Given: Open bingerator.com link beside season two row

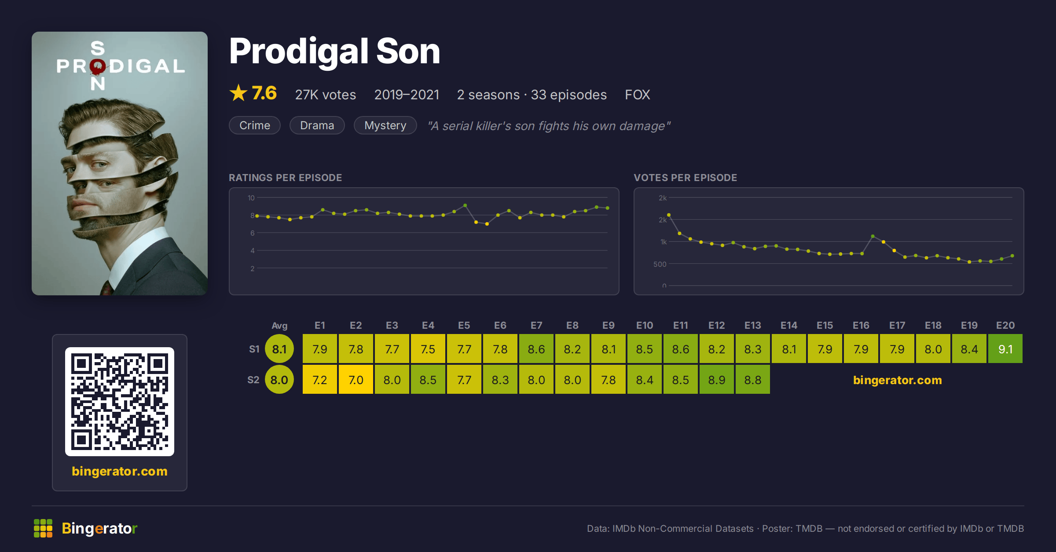Looking at the screenshot, I should coord(898,380).
